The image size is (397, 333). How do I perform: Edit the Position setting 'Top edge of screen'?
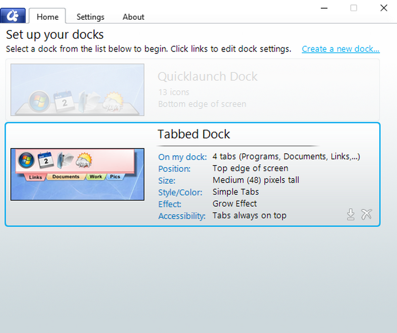click(x=250, y=168)
